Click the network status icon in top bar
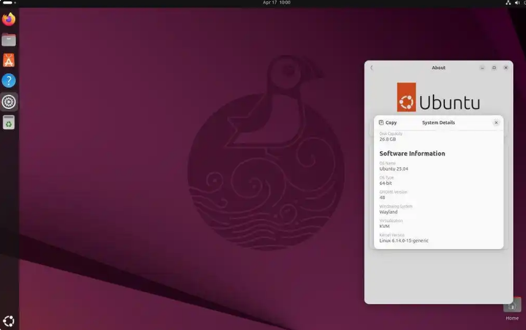The width and height of the screenshot is (526, 330). pos(508,2)
